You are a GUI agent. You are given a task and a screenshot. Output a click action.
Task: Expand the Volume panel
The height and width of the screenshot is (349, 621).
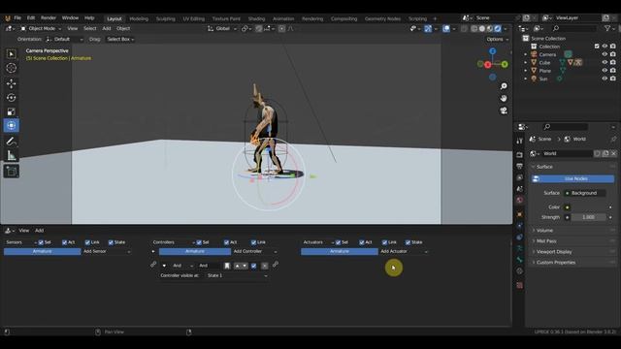click(545, 231)
